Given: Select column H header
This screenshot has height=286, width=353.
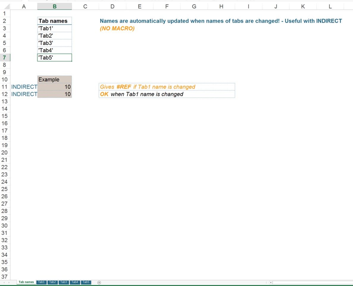Looking at the screenshot, I should coord(221,7).
